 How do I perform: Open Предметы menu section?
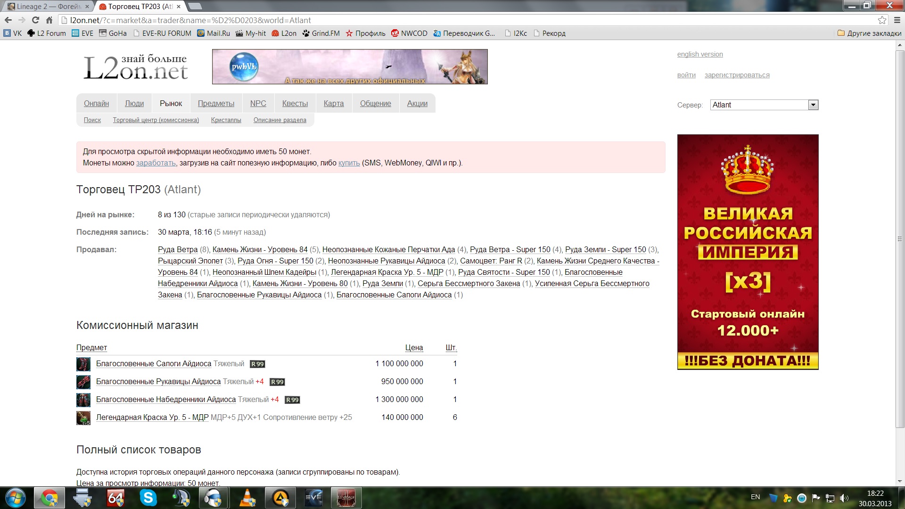(x=216, y=103)
